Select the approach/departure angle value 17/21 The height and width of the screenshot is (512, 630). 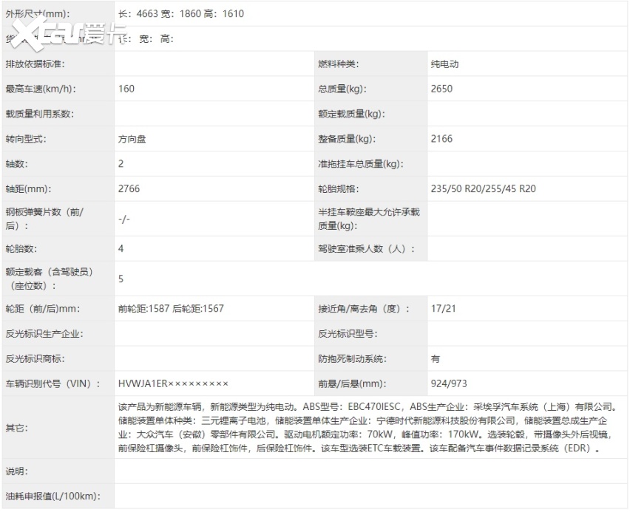[x=441, y=309]
